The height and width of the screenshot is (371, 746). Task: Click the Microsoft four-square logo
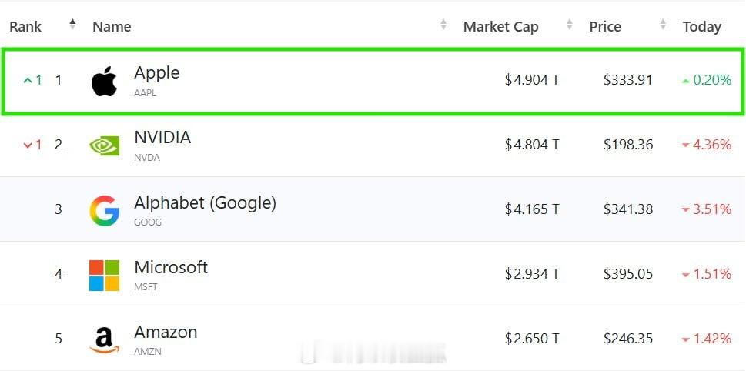pyautogui.click(x=104, y=276)
